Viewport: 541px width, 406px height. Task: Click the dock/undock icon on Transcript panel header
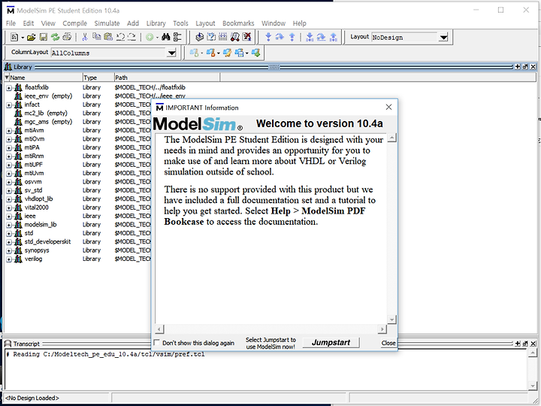[525, 344]
